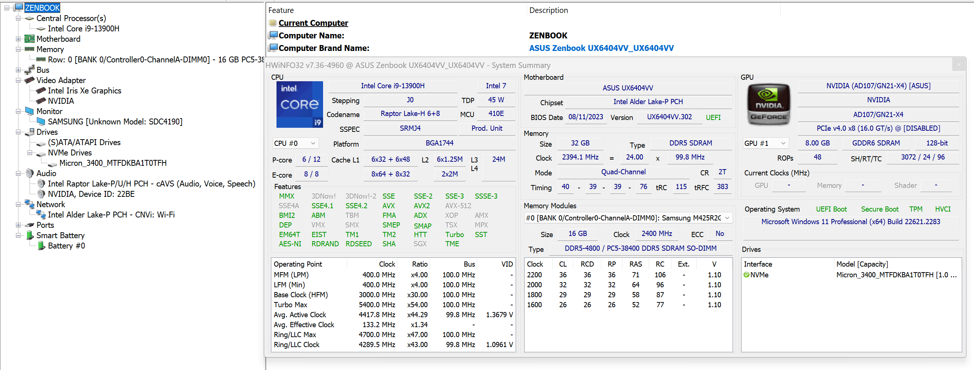
Task: Click the Bus category icon
Action: point(30,70)
